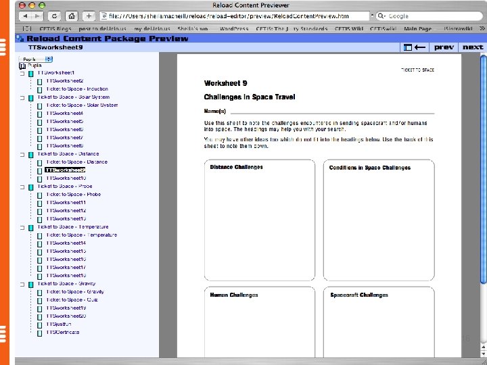Click the folder icon of Temperature parent

(30, 228)
